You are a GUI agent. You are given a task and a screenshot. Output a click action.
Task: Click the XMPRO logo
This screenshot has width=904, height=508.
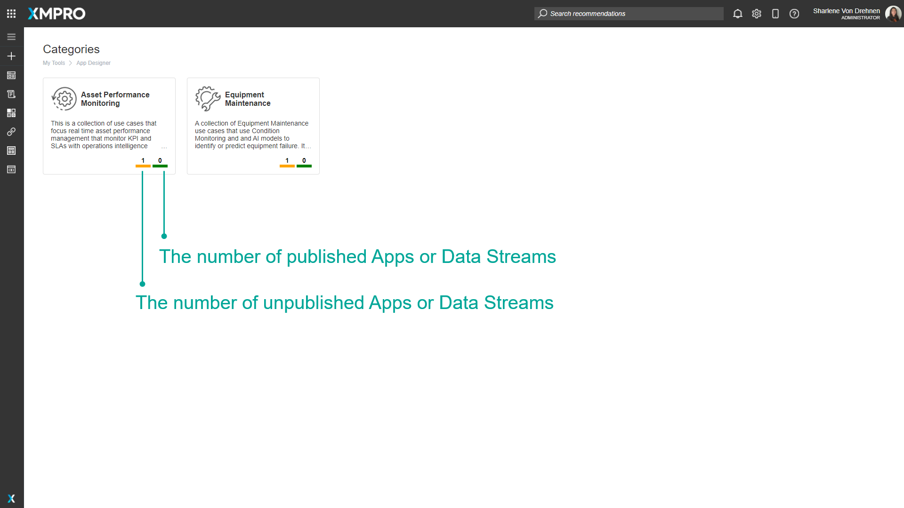point(56,14)
